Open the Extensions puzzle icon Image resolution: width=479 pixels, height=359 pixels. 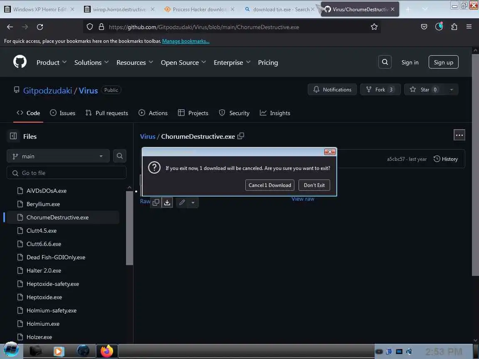[454, 27]
